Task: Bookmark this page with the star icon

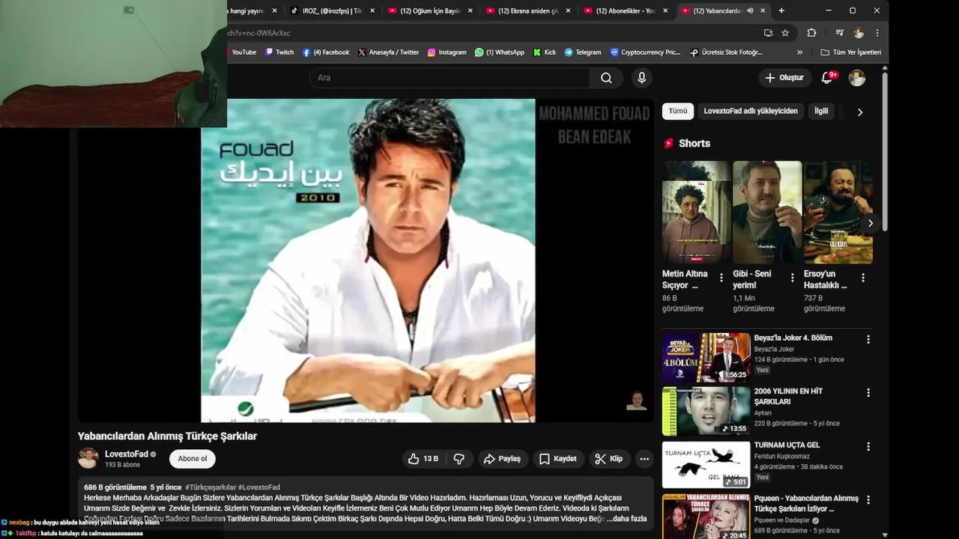Action: 785,33
